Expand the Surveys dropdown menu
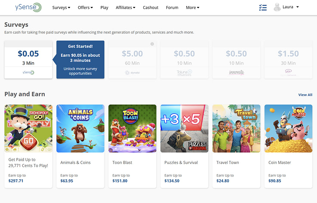This screenshot has height=203, width=317. click(61, 7)
